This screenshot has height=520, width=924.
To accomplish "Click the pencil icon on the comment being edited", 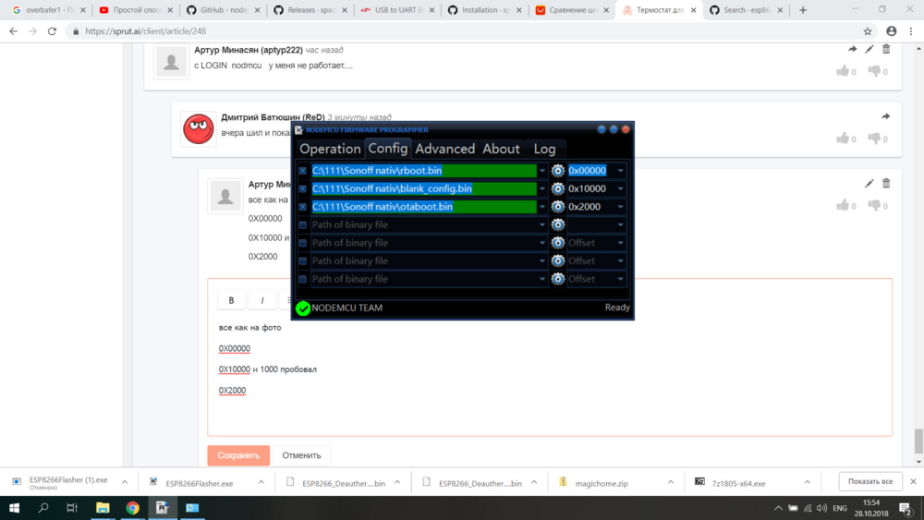I will 869,184.
